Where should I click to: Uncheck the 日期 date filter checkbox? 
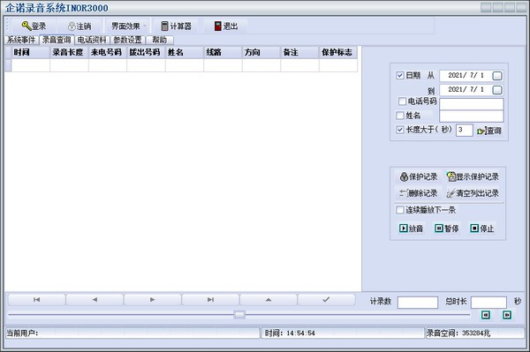400,75
